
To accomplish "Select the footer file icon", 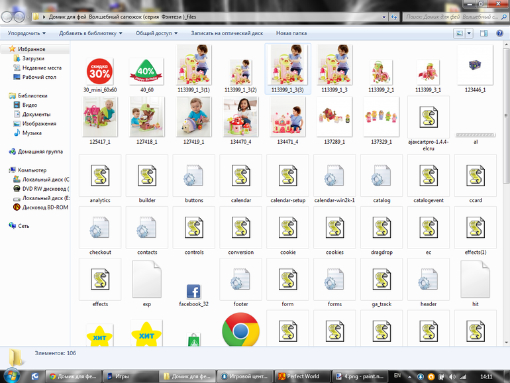I will coord(240,279).
